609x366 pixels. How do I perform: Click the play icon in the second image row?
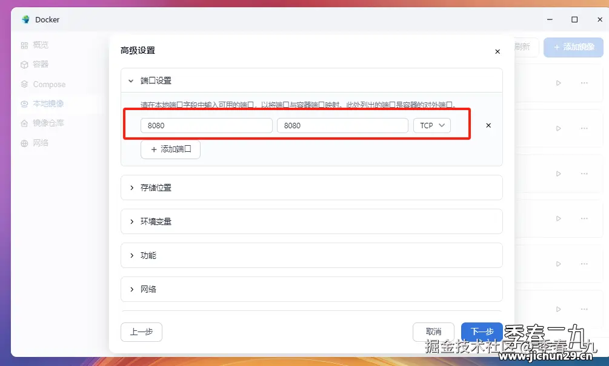click(x=558, y=128)
